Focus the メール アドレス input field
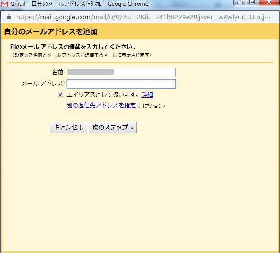280x253 pixels. tap(121, 84)
